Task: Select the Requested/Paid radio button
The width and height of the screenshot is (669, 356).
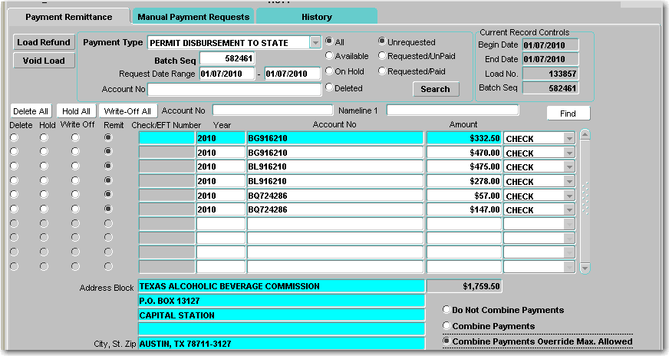Action: [x=382, y=71]
